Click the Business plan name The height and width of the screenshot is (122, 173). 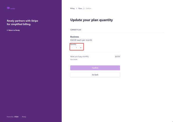click(x=74, y=37)
